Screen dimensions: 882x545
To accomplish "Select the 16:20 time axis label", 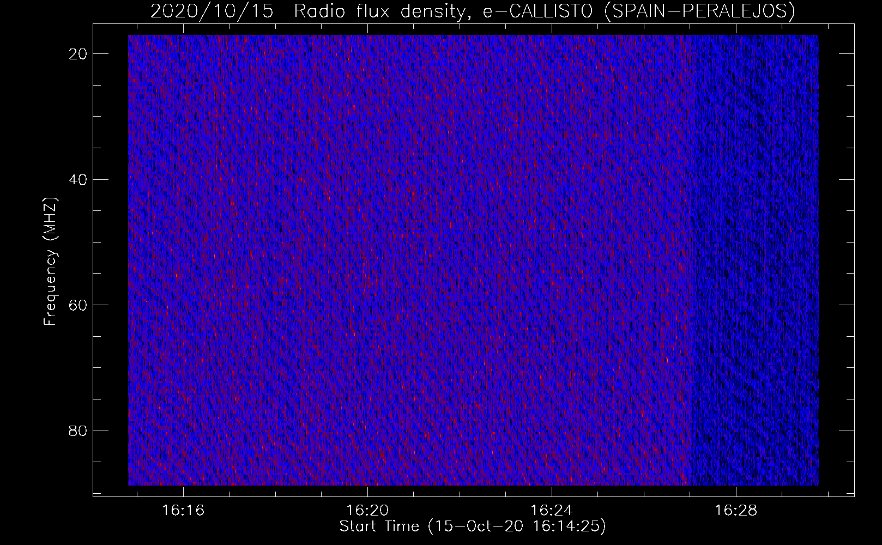I will click(x=368, y=511).
